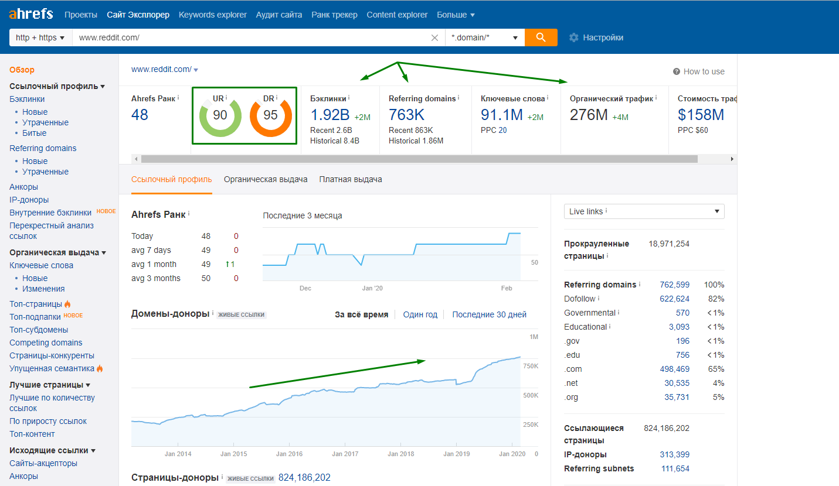Open Топ-страницы in the sidebar
Viewport: 839px width, 486px height.
tap(36, 304)
